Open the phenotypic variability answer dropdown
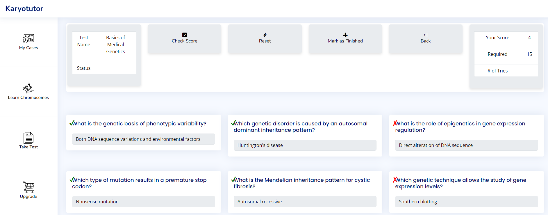 click(143, 139)
